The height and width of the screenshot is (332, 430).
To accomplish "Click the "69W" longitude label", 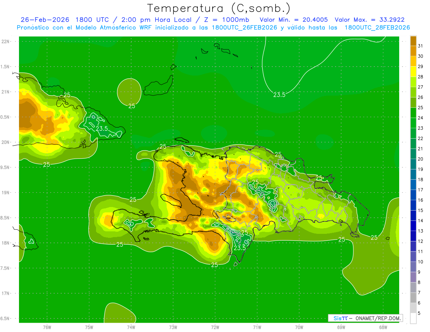I will point(341,327).
